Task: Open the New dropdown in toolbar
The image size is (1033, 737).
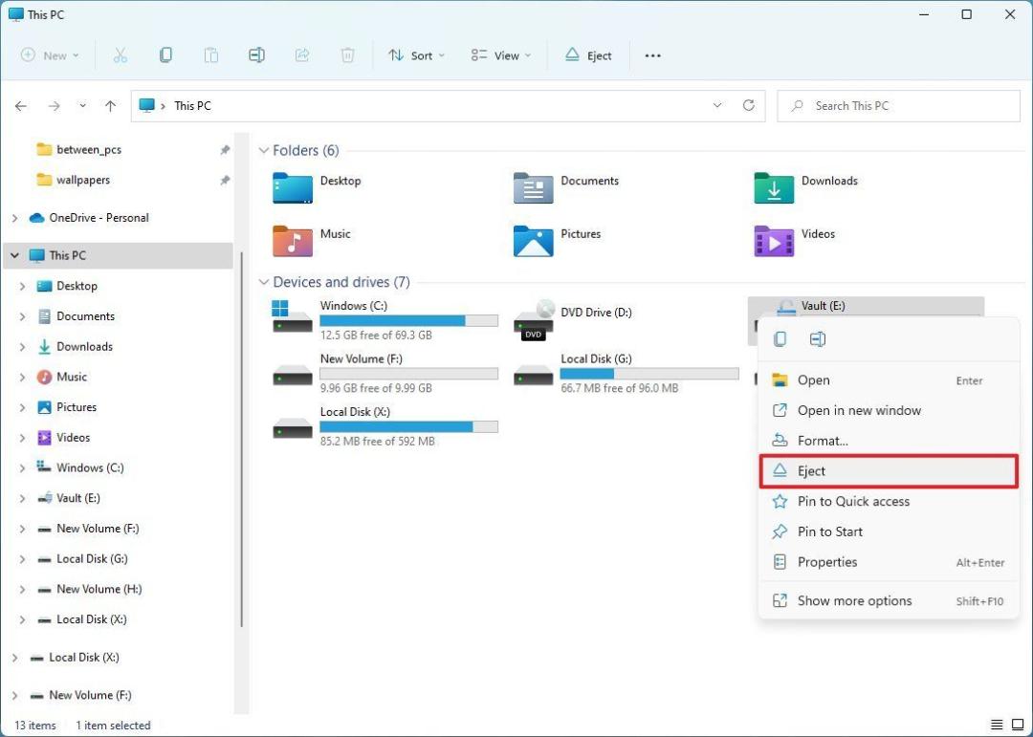Action: [x=50, y=55]
